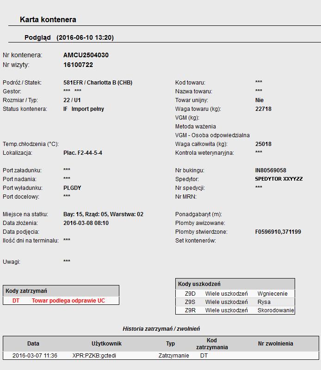Select damage code Z9D

[x=190, y=294]
